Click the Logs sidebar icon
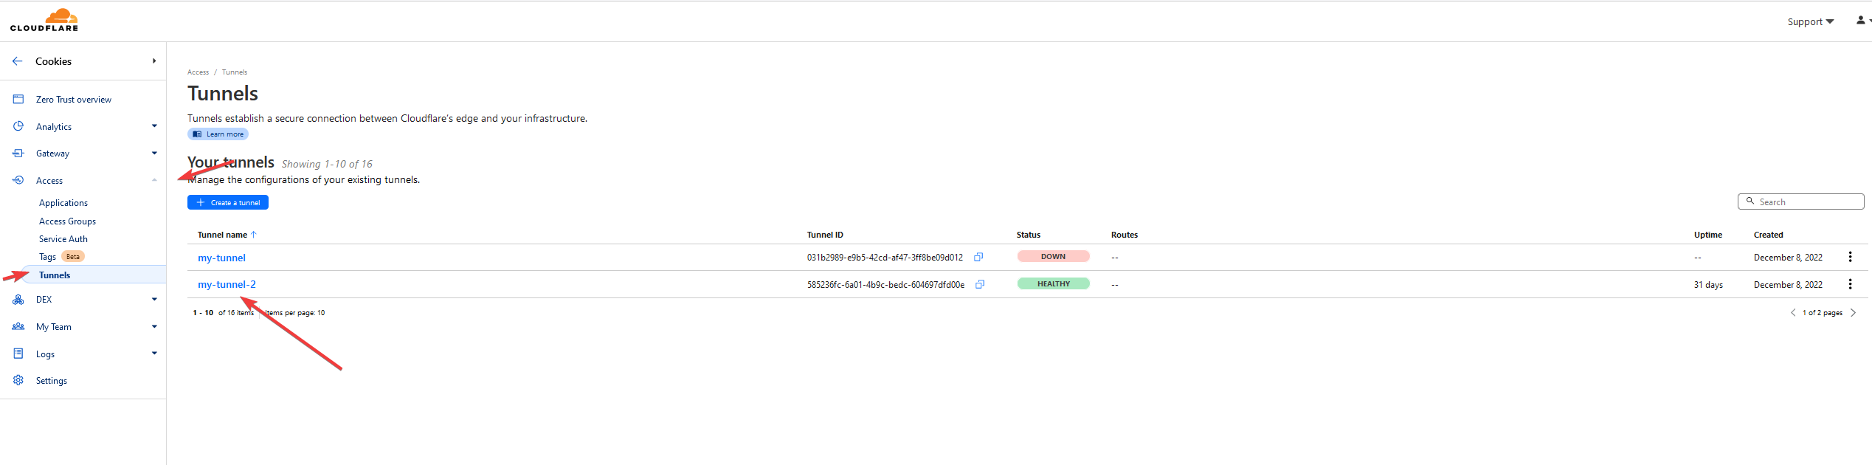 tap(18, 354)
